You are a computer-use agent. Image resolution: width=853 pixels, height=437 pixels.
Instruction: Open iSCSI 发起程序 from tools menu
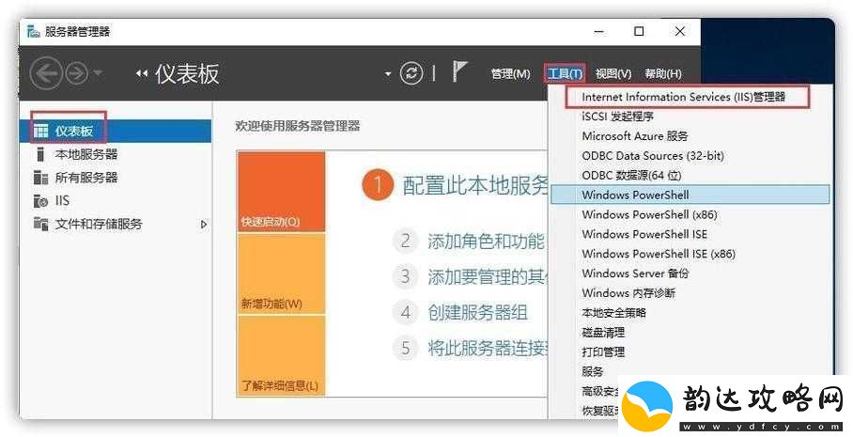pyautogui.click(x=617, y=117)
